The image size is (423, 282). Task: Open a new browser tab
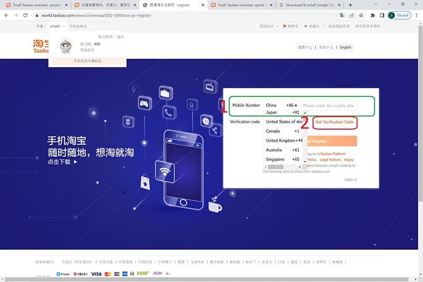(x=350, y=5)
